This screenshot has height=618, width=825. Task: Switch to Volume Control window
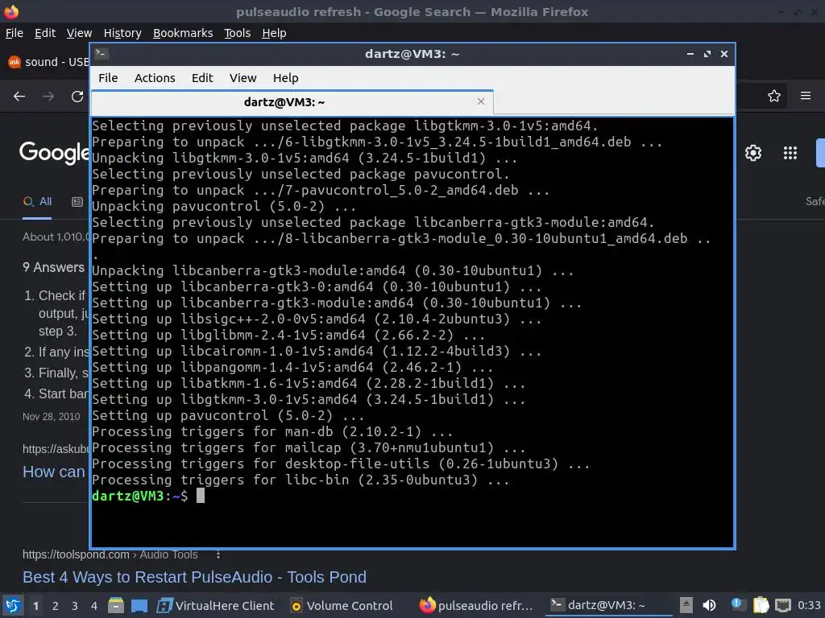click(x=342, y=606)
